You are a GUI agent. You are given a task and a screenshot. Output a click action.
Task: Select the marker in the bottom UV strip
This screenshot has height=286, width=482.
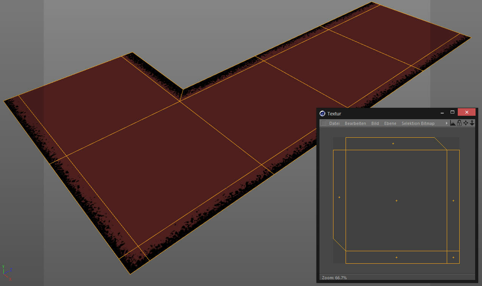click(x=396, y=257)
